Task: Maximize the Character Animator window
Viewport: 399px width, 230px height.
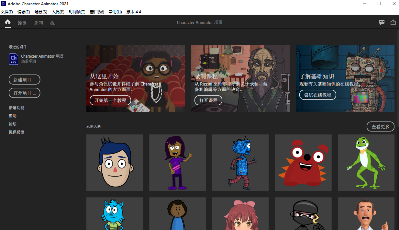Action: click(x=379, y=4)
